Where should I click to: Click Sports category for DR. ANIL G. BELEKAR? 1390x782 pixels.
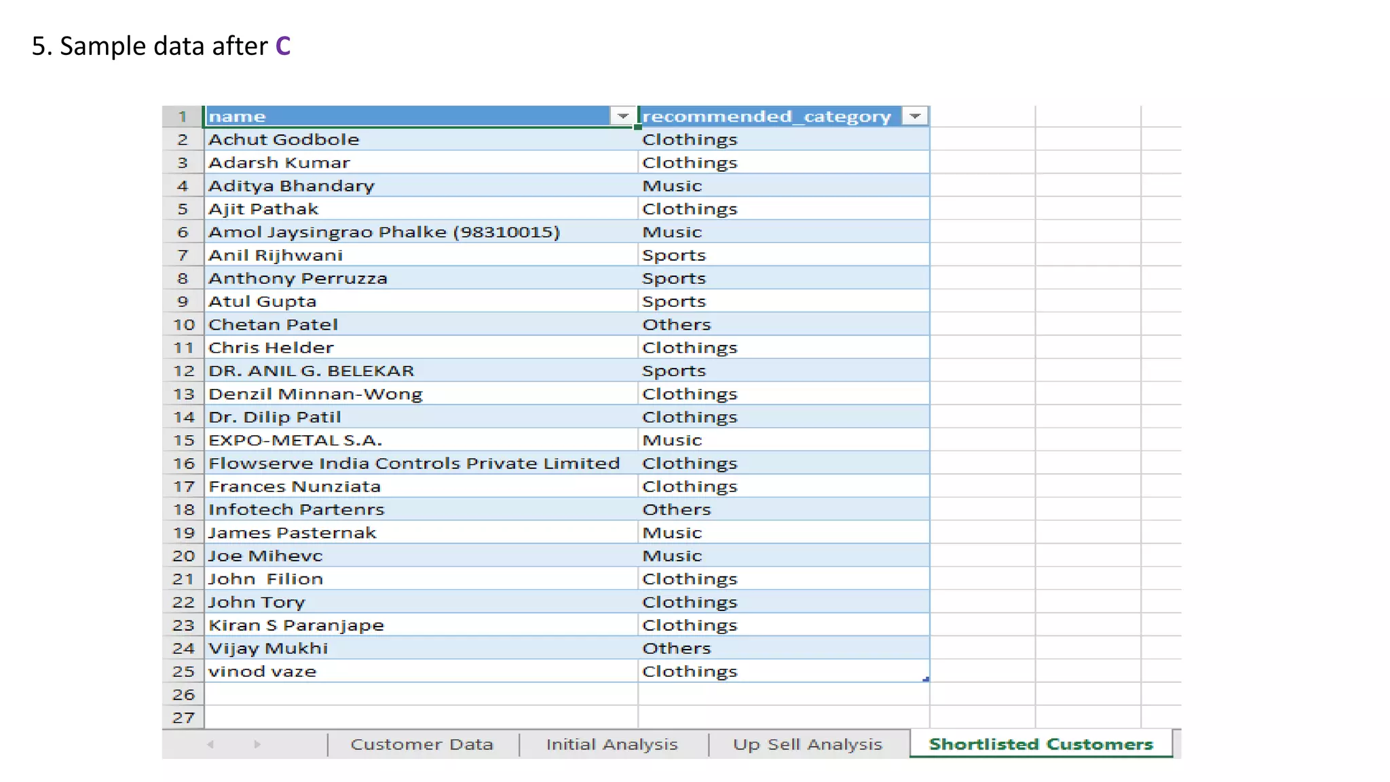783,371
